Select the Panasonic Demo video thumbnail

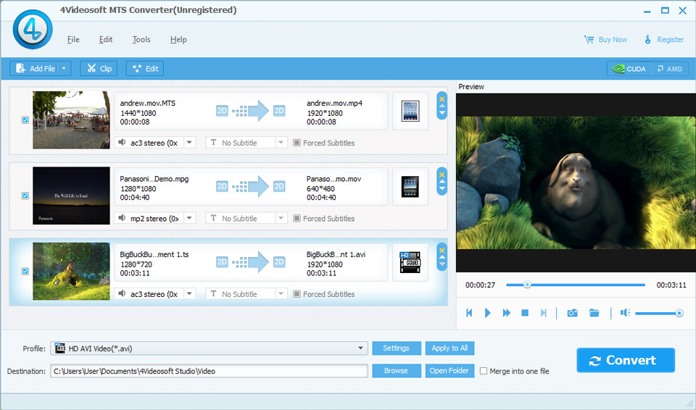click(71, 196)
